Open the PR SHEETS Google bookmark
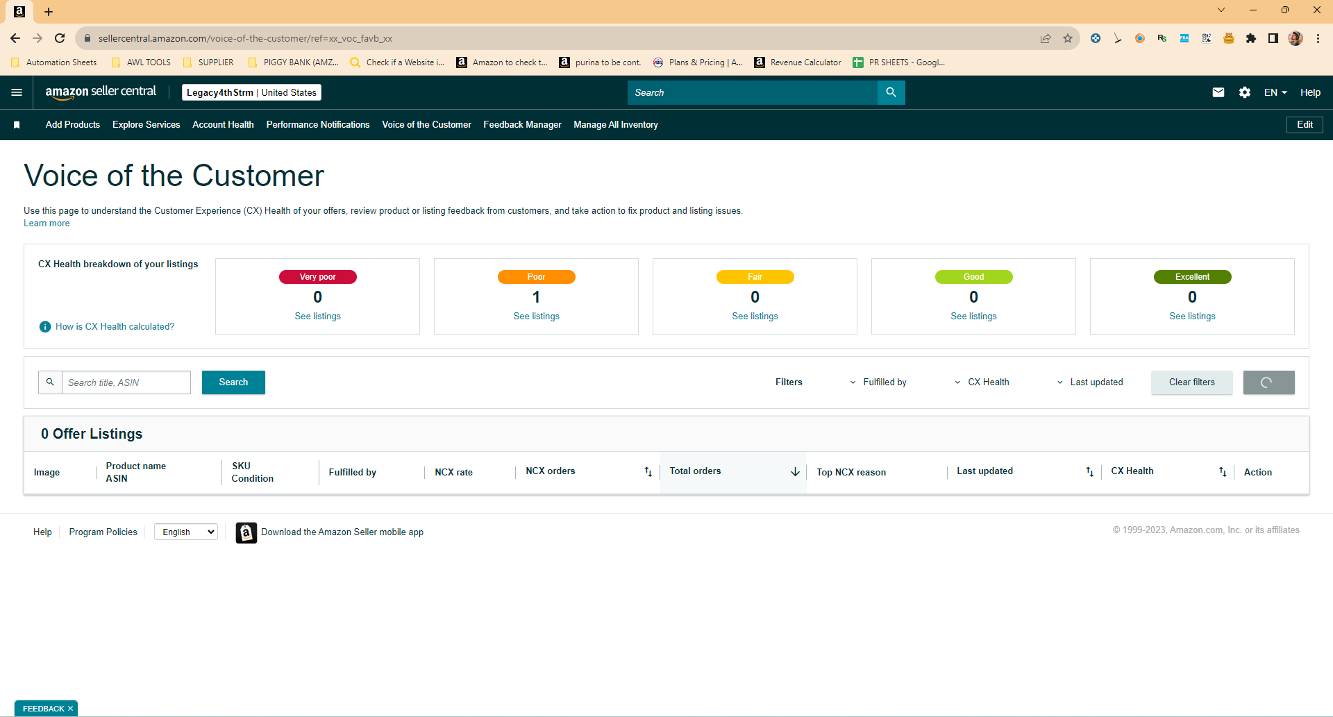Screen dimensions: 1333x717 899,62
